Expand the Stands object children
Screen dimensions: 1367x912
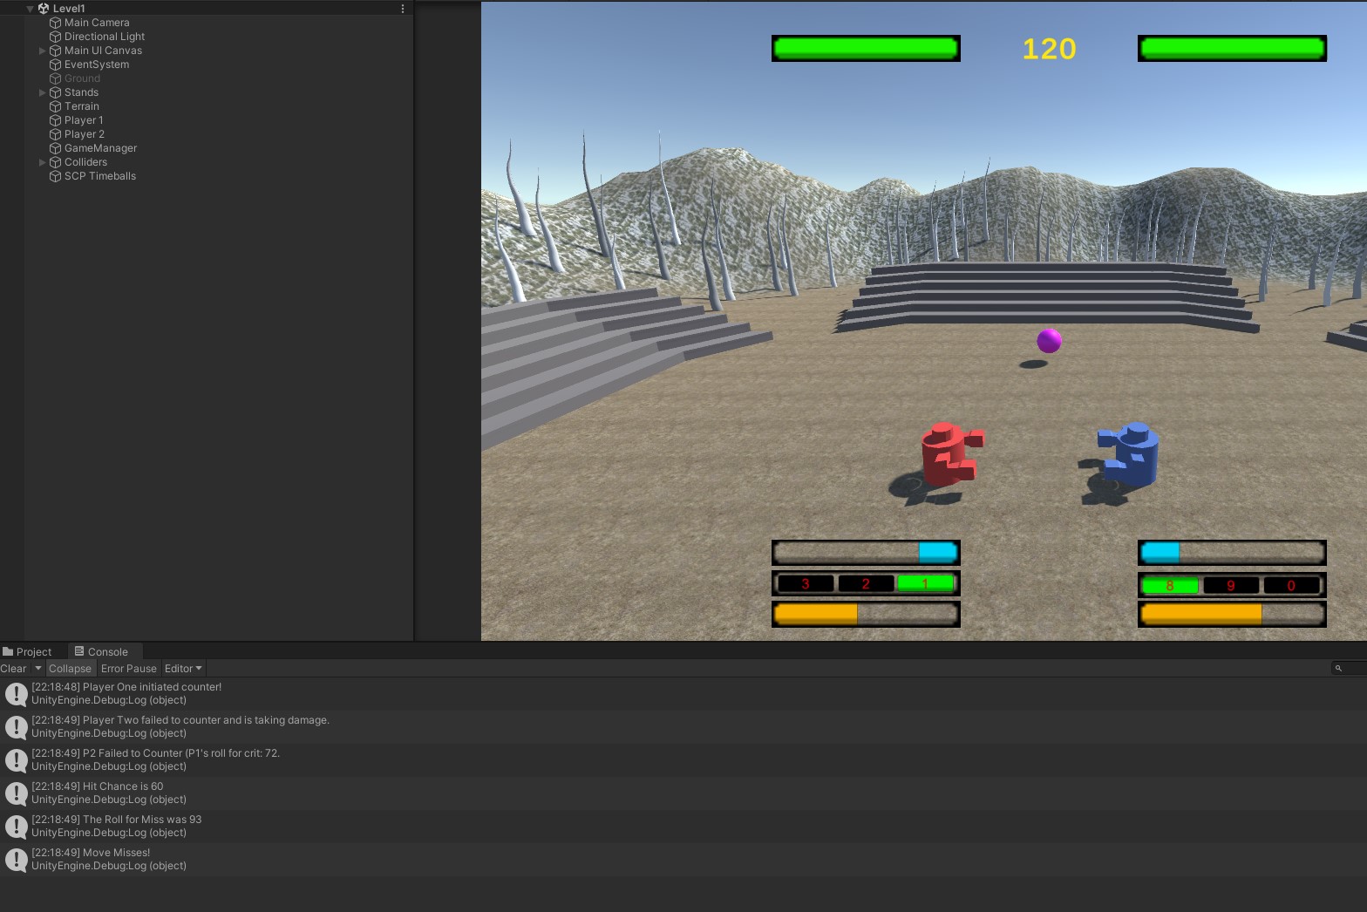click(43, 92)
